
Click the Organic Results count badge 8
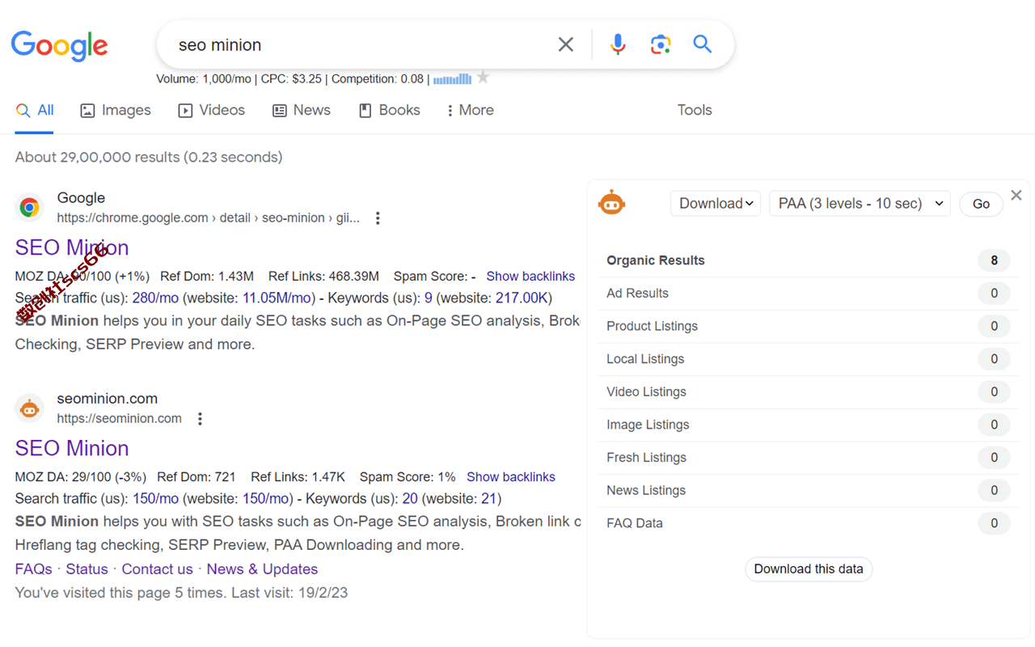tap(994, 260)
